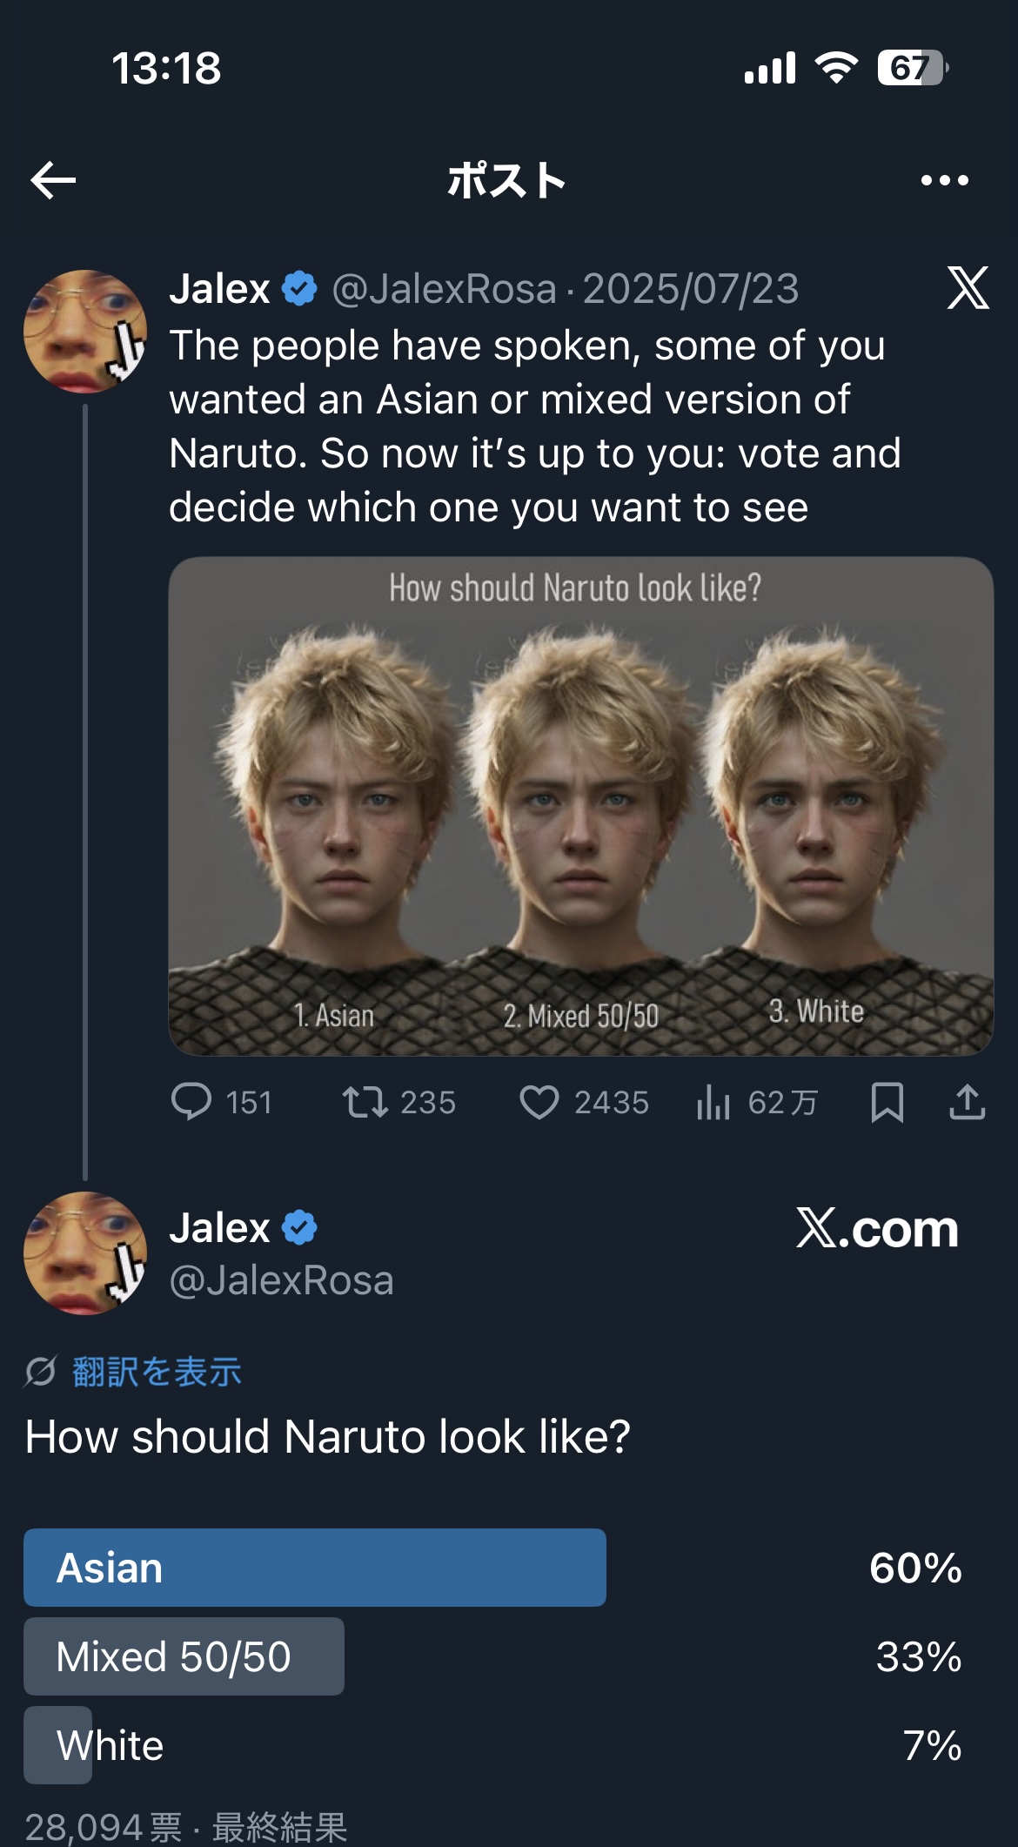1018x1847 pixels.
Task: Tap the reply speech bubble icon
Action: point(191,1102)
